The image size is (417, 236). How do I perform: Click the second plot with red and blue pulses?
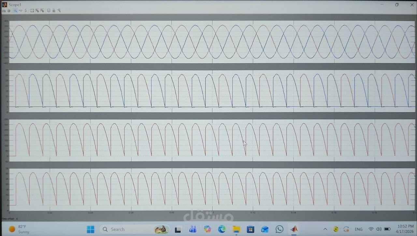click(x=213, y=91)
